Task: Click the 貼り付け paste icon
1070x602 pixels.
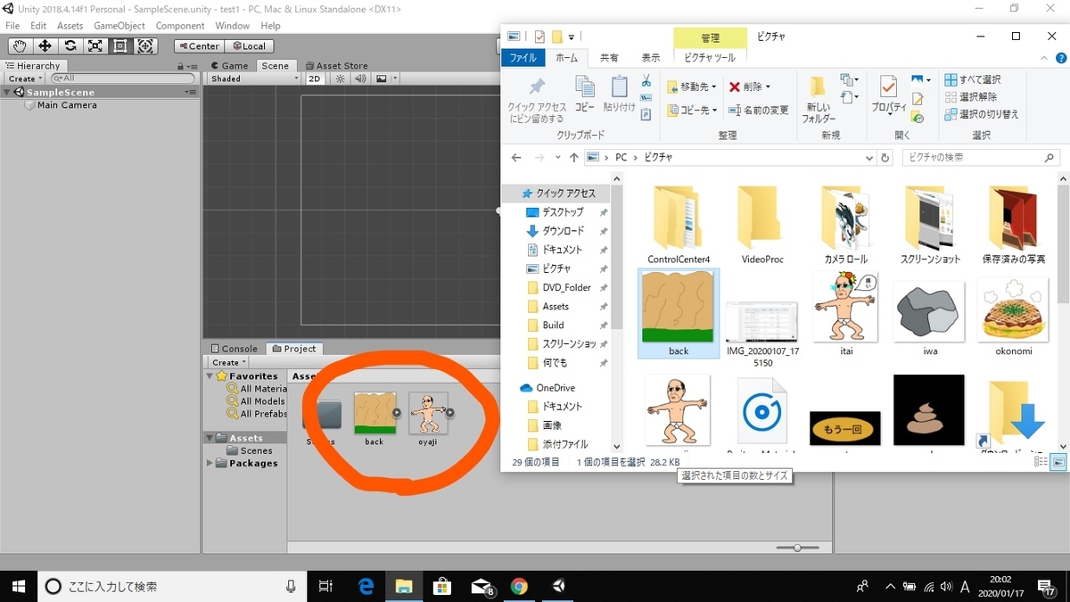Action: [620, 87]
